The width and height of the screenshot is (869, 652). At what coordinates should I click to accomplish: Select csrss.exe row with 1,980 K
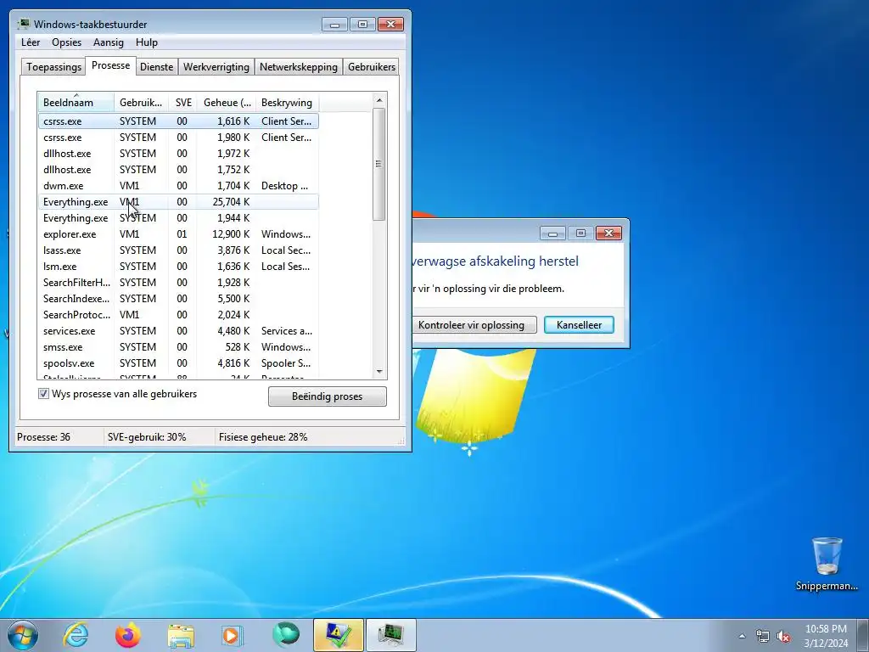click(178, 137)
